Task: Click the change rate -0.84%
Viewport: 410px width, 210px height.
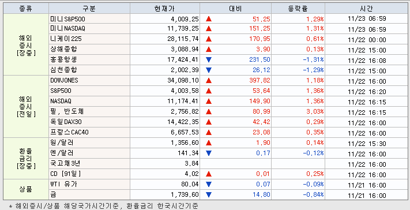Action: 313,194
